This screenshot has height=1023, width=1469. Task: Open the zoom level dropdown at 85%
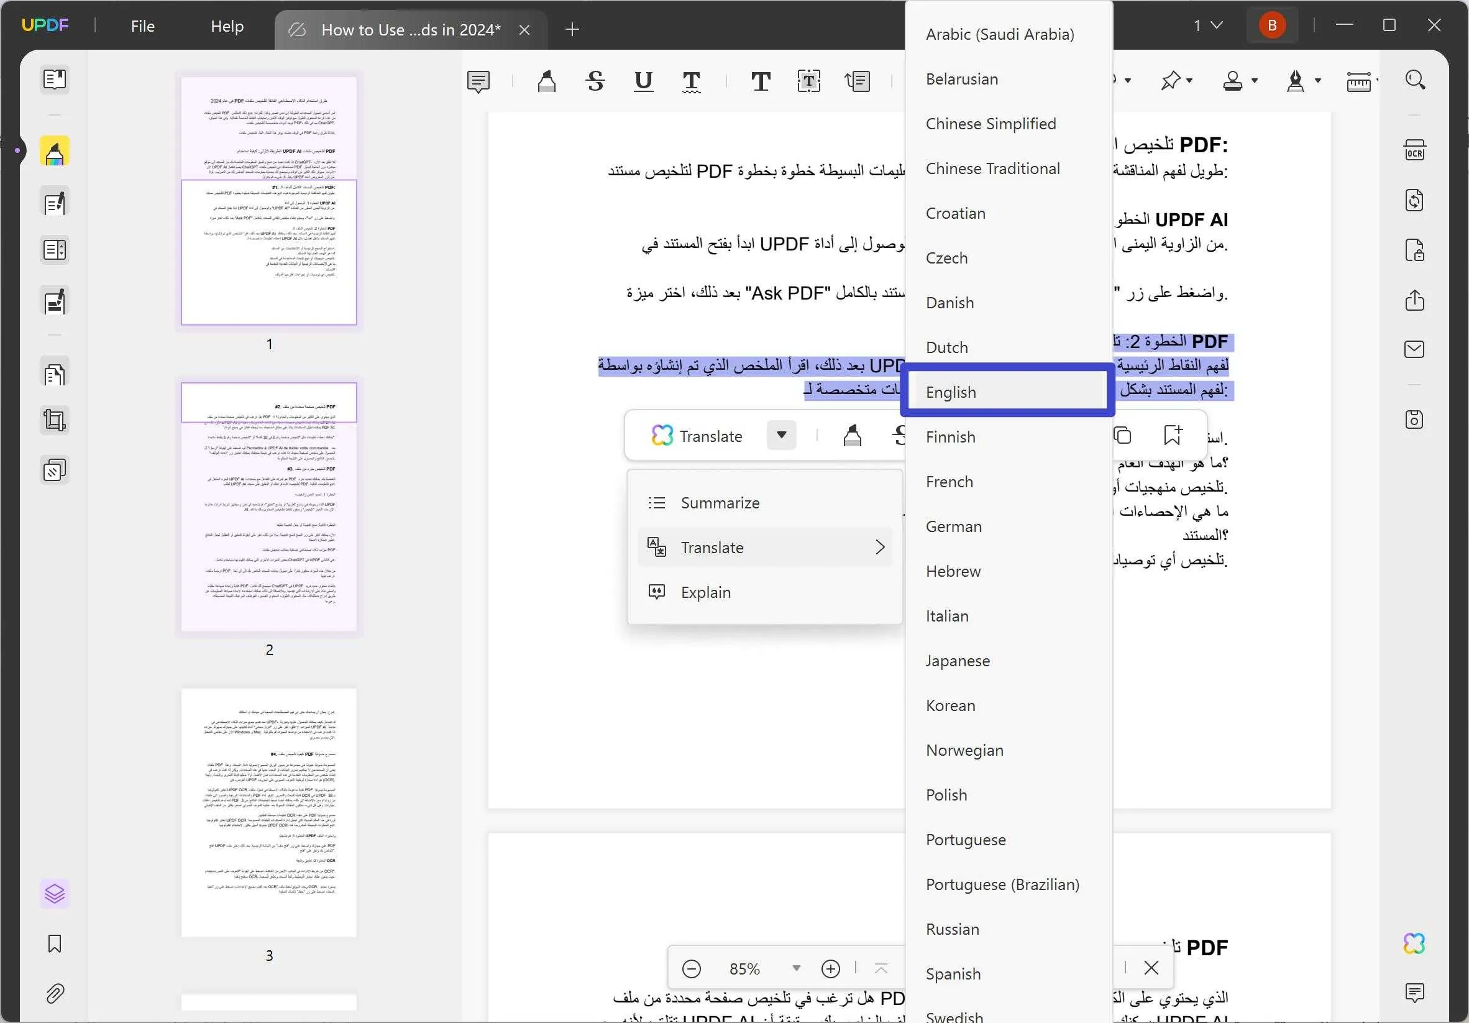point(797,968)
